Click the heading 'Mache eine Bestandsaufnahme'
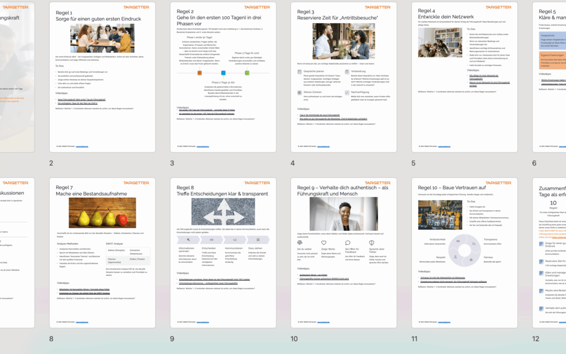 coord(91,194)
